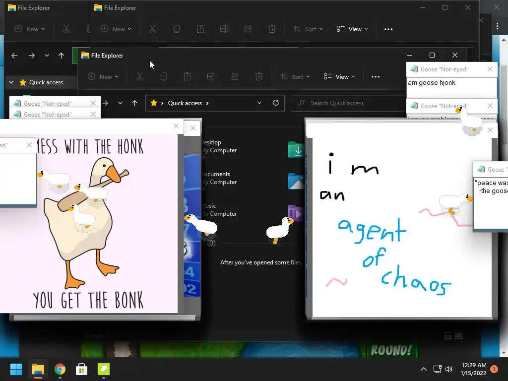
Task: Open ellipsis menu in back-middle File Explorer
Action: tap(388, 29)
